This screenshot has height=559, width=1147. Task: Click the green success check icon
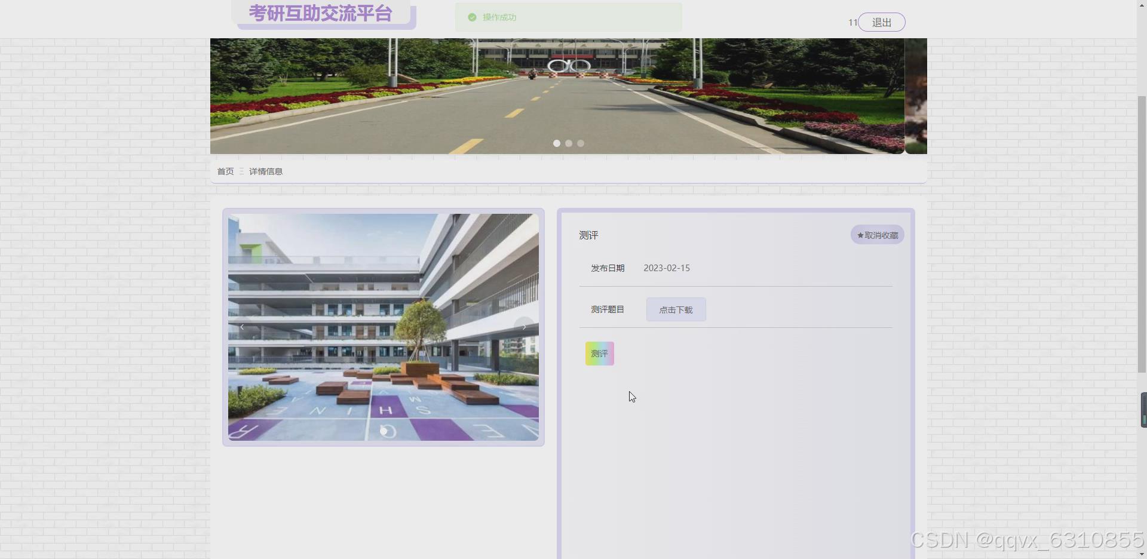pyautogui.click(x=472, y=17)
